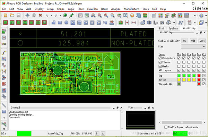Click the P button in status bar
208x137 pixels.
click(97, 134)
